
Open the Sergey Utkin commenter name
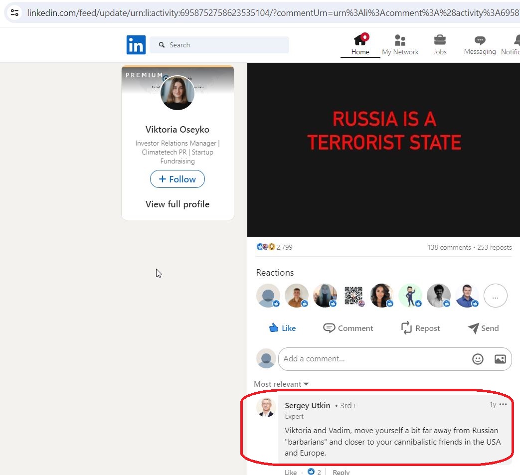pyautogui.click(x=308, y=405)
